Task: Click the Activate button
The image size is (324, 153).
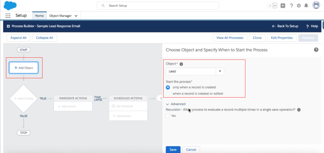Action: coord(308,38)
